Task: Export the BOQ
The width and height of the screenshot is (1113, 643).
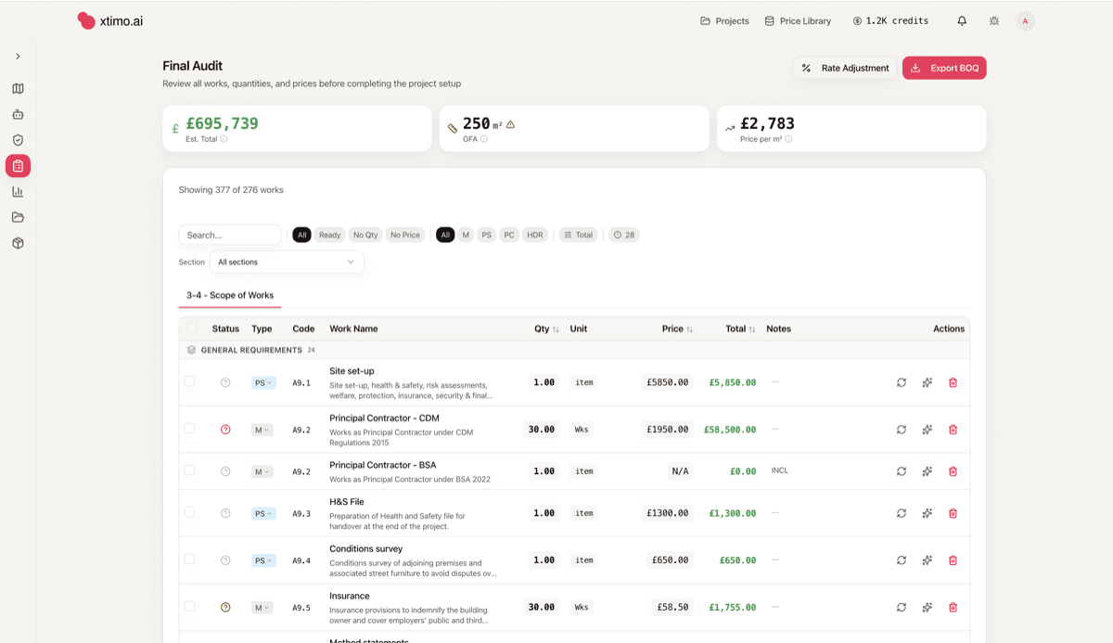Action: (x=944, y=68)
